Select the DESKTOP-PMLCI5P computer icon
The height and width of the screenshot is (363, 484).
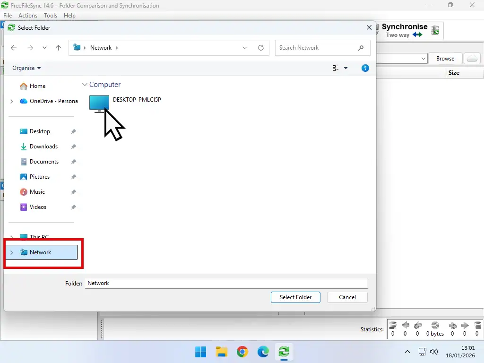tap(99, 101)
